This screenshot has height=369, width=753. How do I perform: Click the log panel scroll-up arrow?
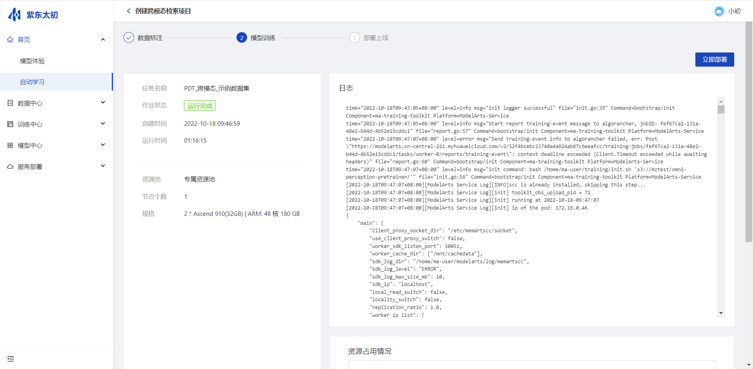coord(721,101)
